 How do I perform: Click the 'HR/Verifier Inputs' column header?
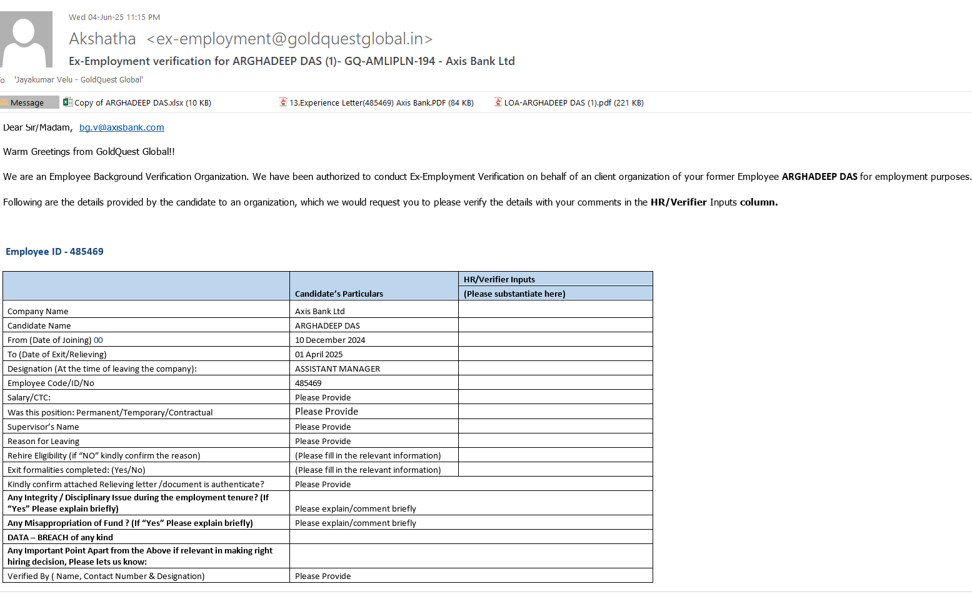click(x=499, y=279)
